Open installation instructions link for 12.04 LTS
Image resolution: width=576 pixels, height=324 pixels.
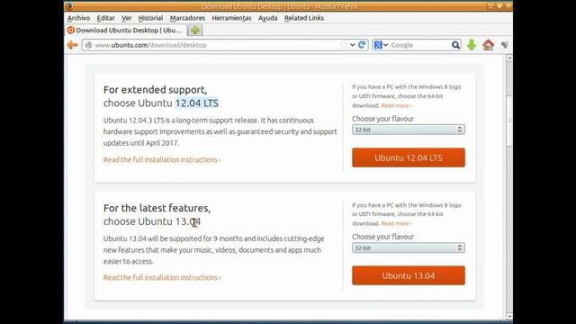click(162, 160)
